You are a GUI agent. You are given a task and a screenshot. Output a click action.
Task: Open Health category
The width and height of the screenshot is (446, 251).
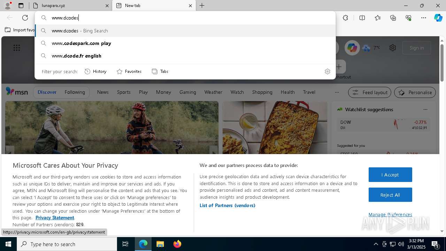[287, 92]
